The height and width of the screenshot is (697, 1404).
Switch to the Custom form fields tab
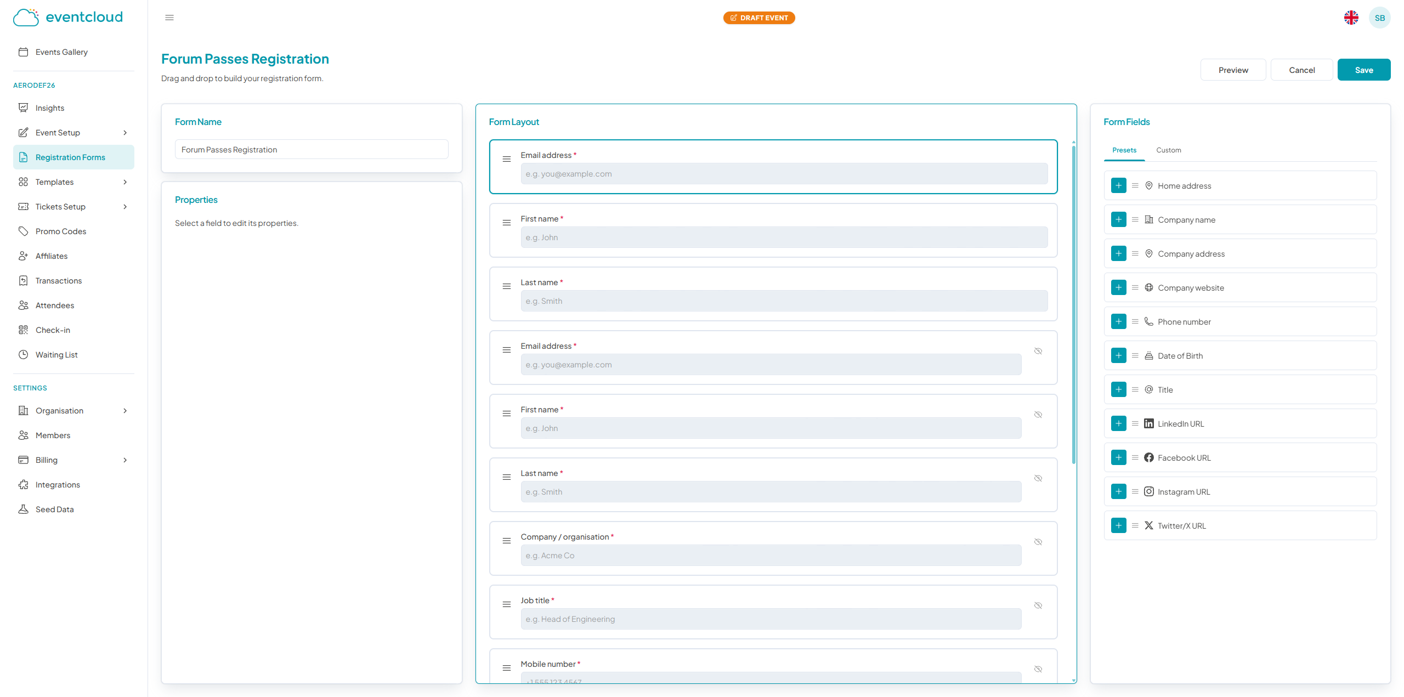click(x=1168, y=150)
